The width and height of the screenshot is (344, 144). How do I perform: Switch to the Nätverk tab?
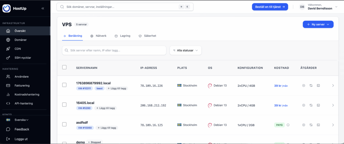point(98,36)
